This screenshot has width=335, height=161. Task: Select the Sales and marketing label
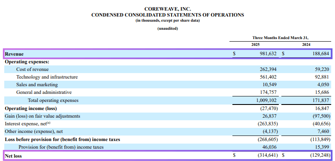[37, 85]
